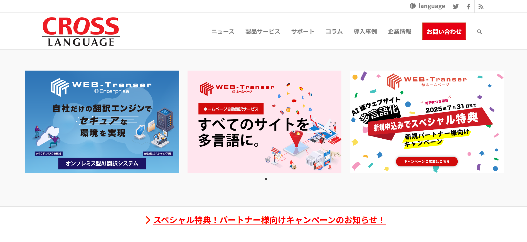The height and width of the screenshot is (242, 527).
Task: Open the search magnifier icon
Action: coord(479,32)
